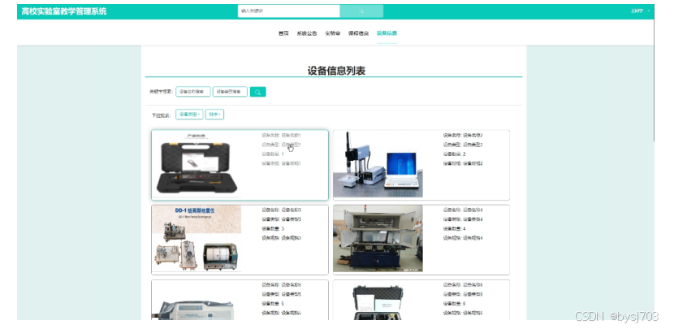This screenshot has height=329, width=674.
Task: Open the grey instrument image of device 5
Action: coord(197,301)
